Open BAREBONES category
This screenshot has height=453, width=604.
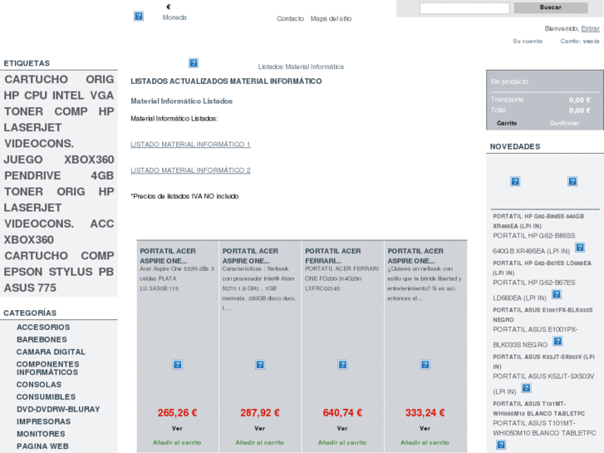click(42, 340)
